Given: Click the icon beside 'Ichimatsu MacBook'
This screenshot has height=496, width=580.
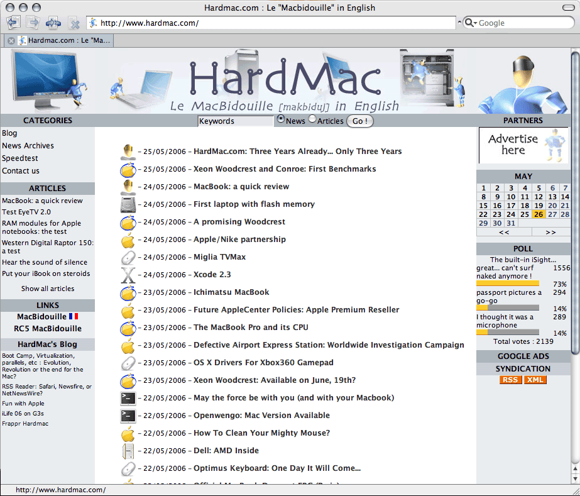Looking at the screenshot, I should click(128, 293).
